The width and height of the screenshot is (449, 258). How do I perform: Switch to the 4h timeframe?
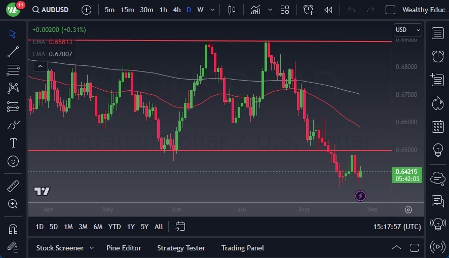tap(176, 10)
